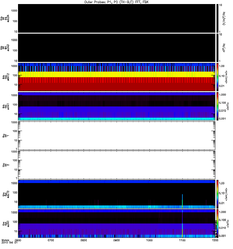Click the rainbow color bar beside thb fbk edc12
This screenshot has height=249, width=233.
coord(217,77)
